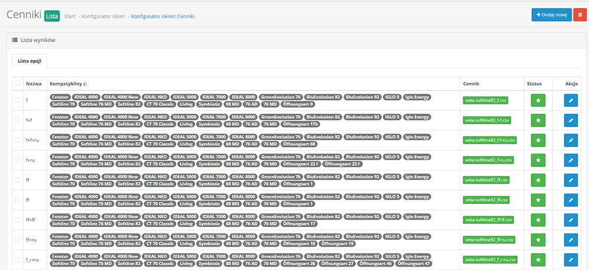
Task: Click the status star for row f+f+ru
Action: coord(538,141)
